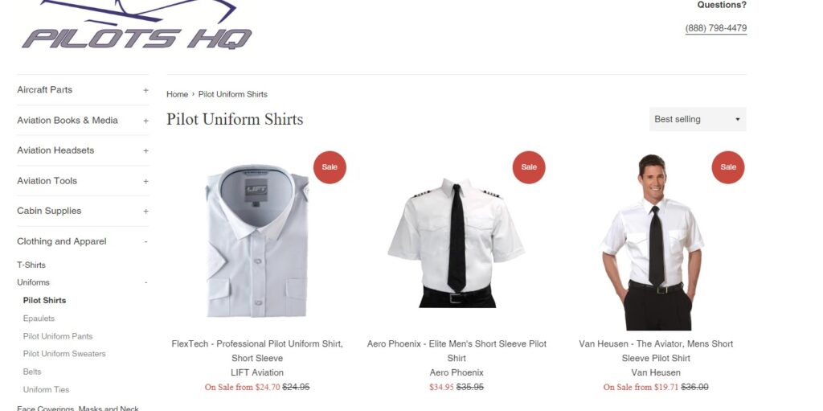Viewport: 823px width, 411px height.
Task: View the Aero Phoenix shirt product image
Action: point(457,243)
